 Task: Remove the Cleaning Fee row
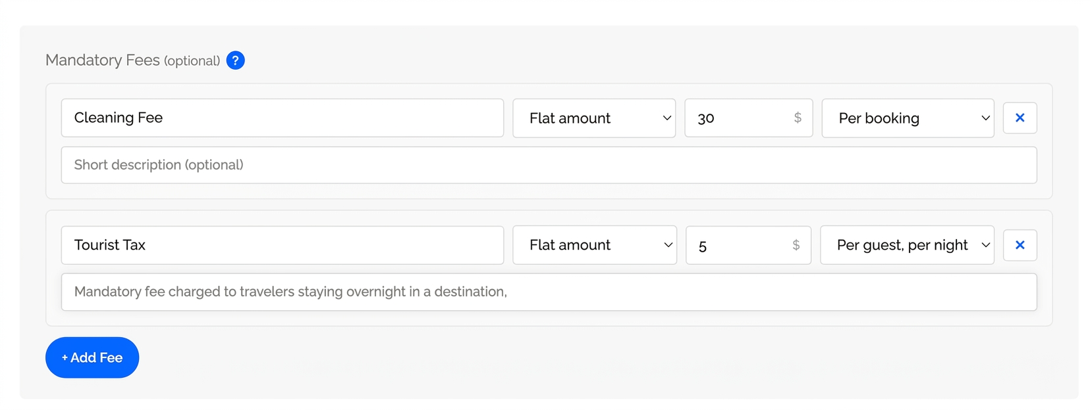pyautogui.click(x=1020, y=118)
